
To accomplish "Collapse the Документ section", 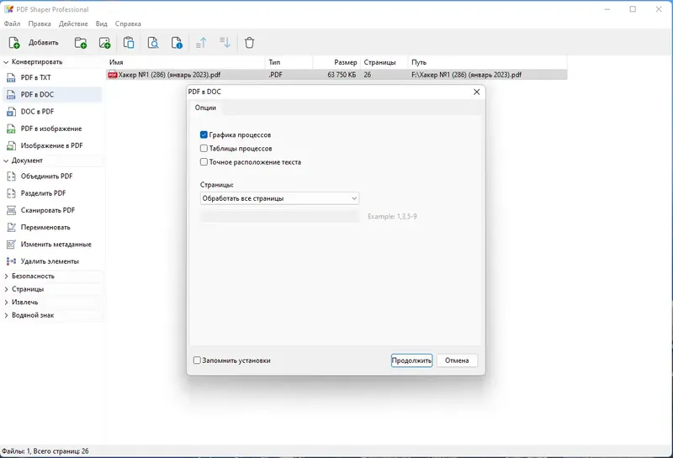I will pyautogui.click(x=6, y=161).
